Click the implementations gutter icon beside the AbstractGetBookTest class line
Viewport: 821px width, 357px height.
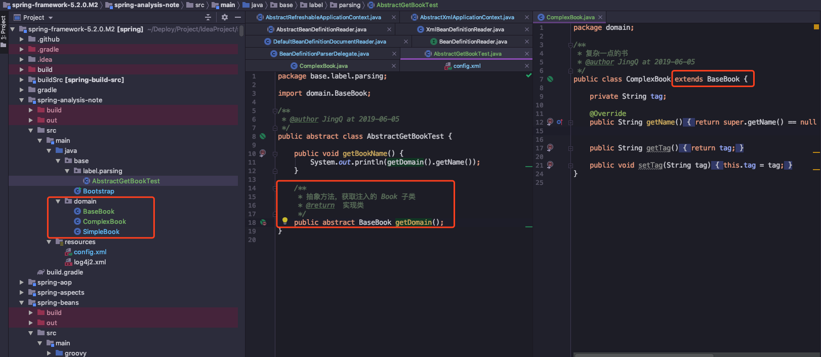[263, 136]
